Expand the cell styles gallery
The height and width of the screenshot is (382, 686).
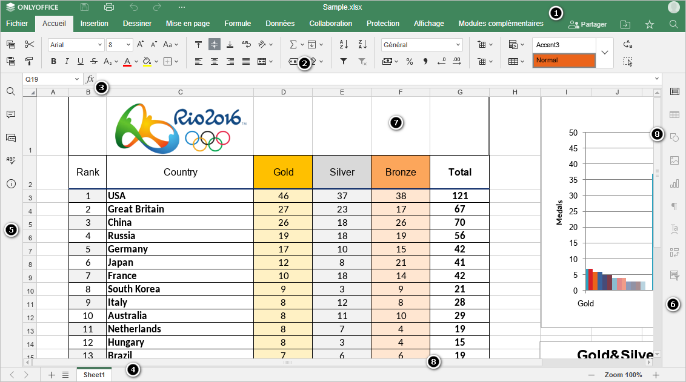coord(605,53)
